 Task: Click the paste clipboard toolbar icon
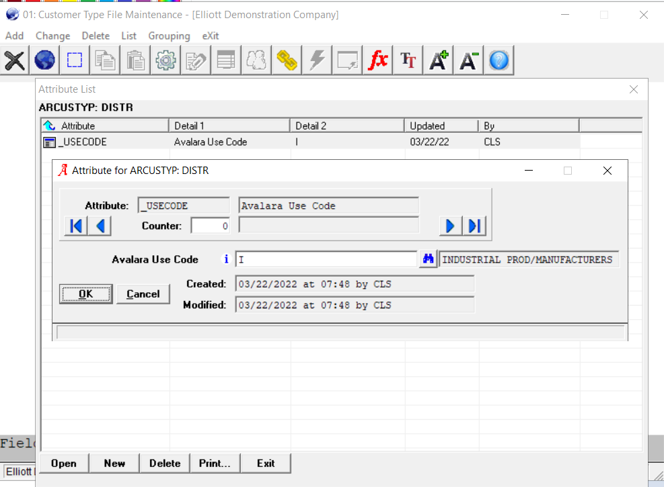[135, 60]
